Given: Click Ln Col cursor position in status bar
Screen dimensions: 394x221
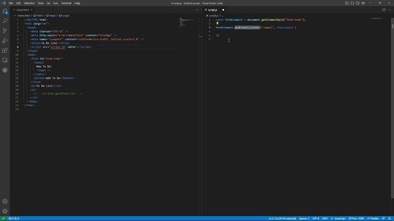Looking at the screenshot, I should pyautogui.click(x=282, y=219).
